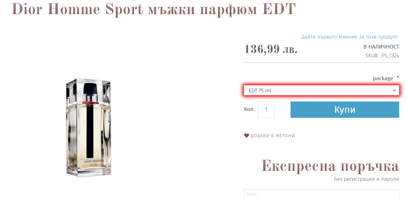Select the SKU code PS_1324

tap(390, 55)
